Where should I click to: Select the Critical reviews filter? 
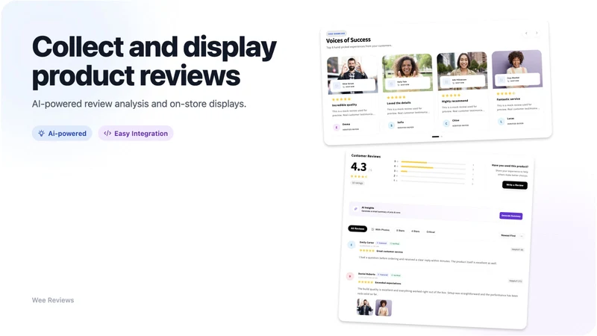pos(431,231)
